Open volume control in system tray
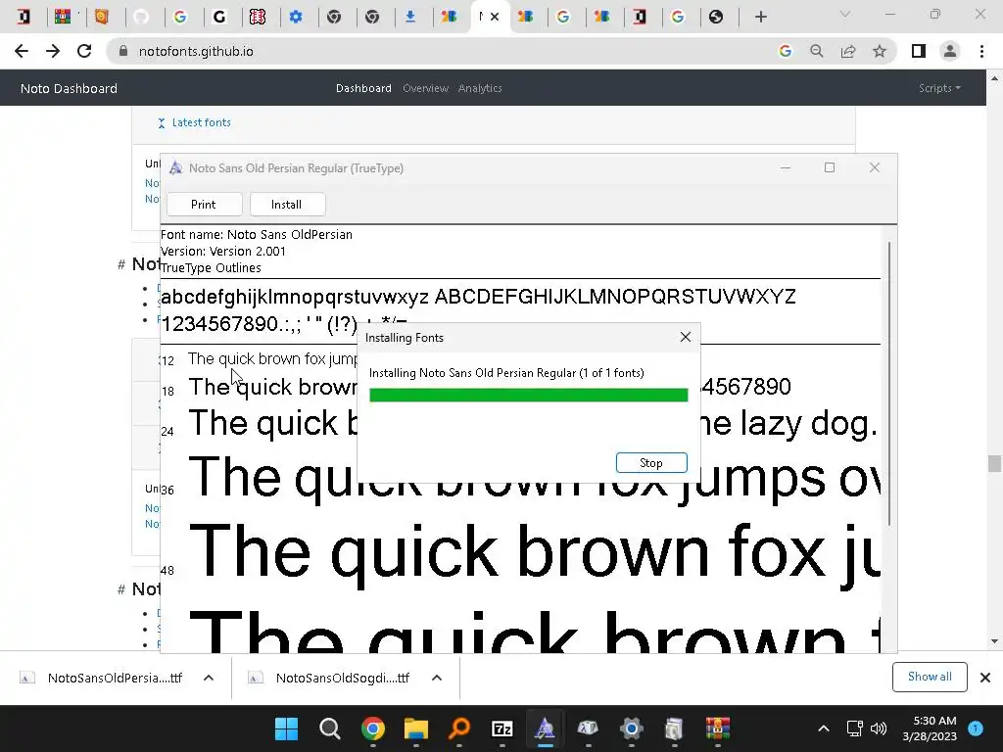This screenshot has height=752, width=1003. click(x=879, y=728)
